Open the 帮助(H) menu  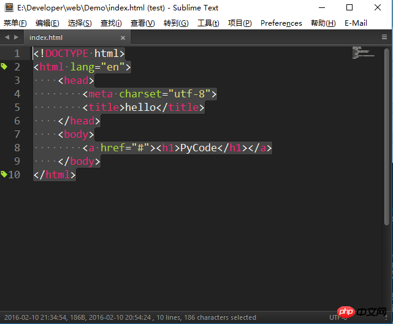pos(323,23)
